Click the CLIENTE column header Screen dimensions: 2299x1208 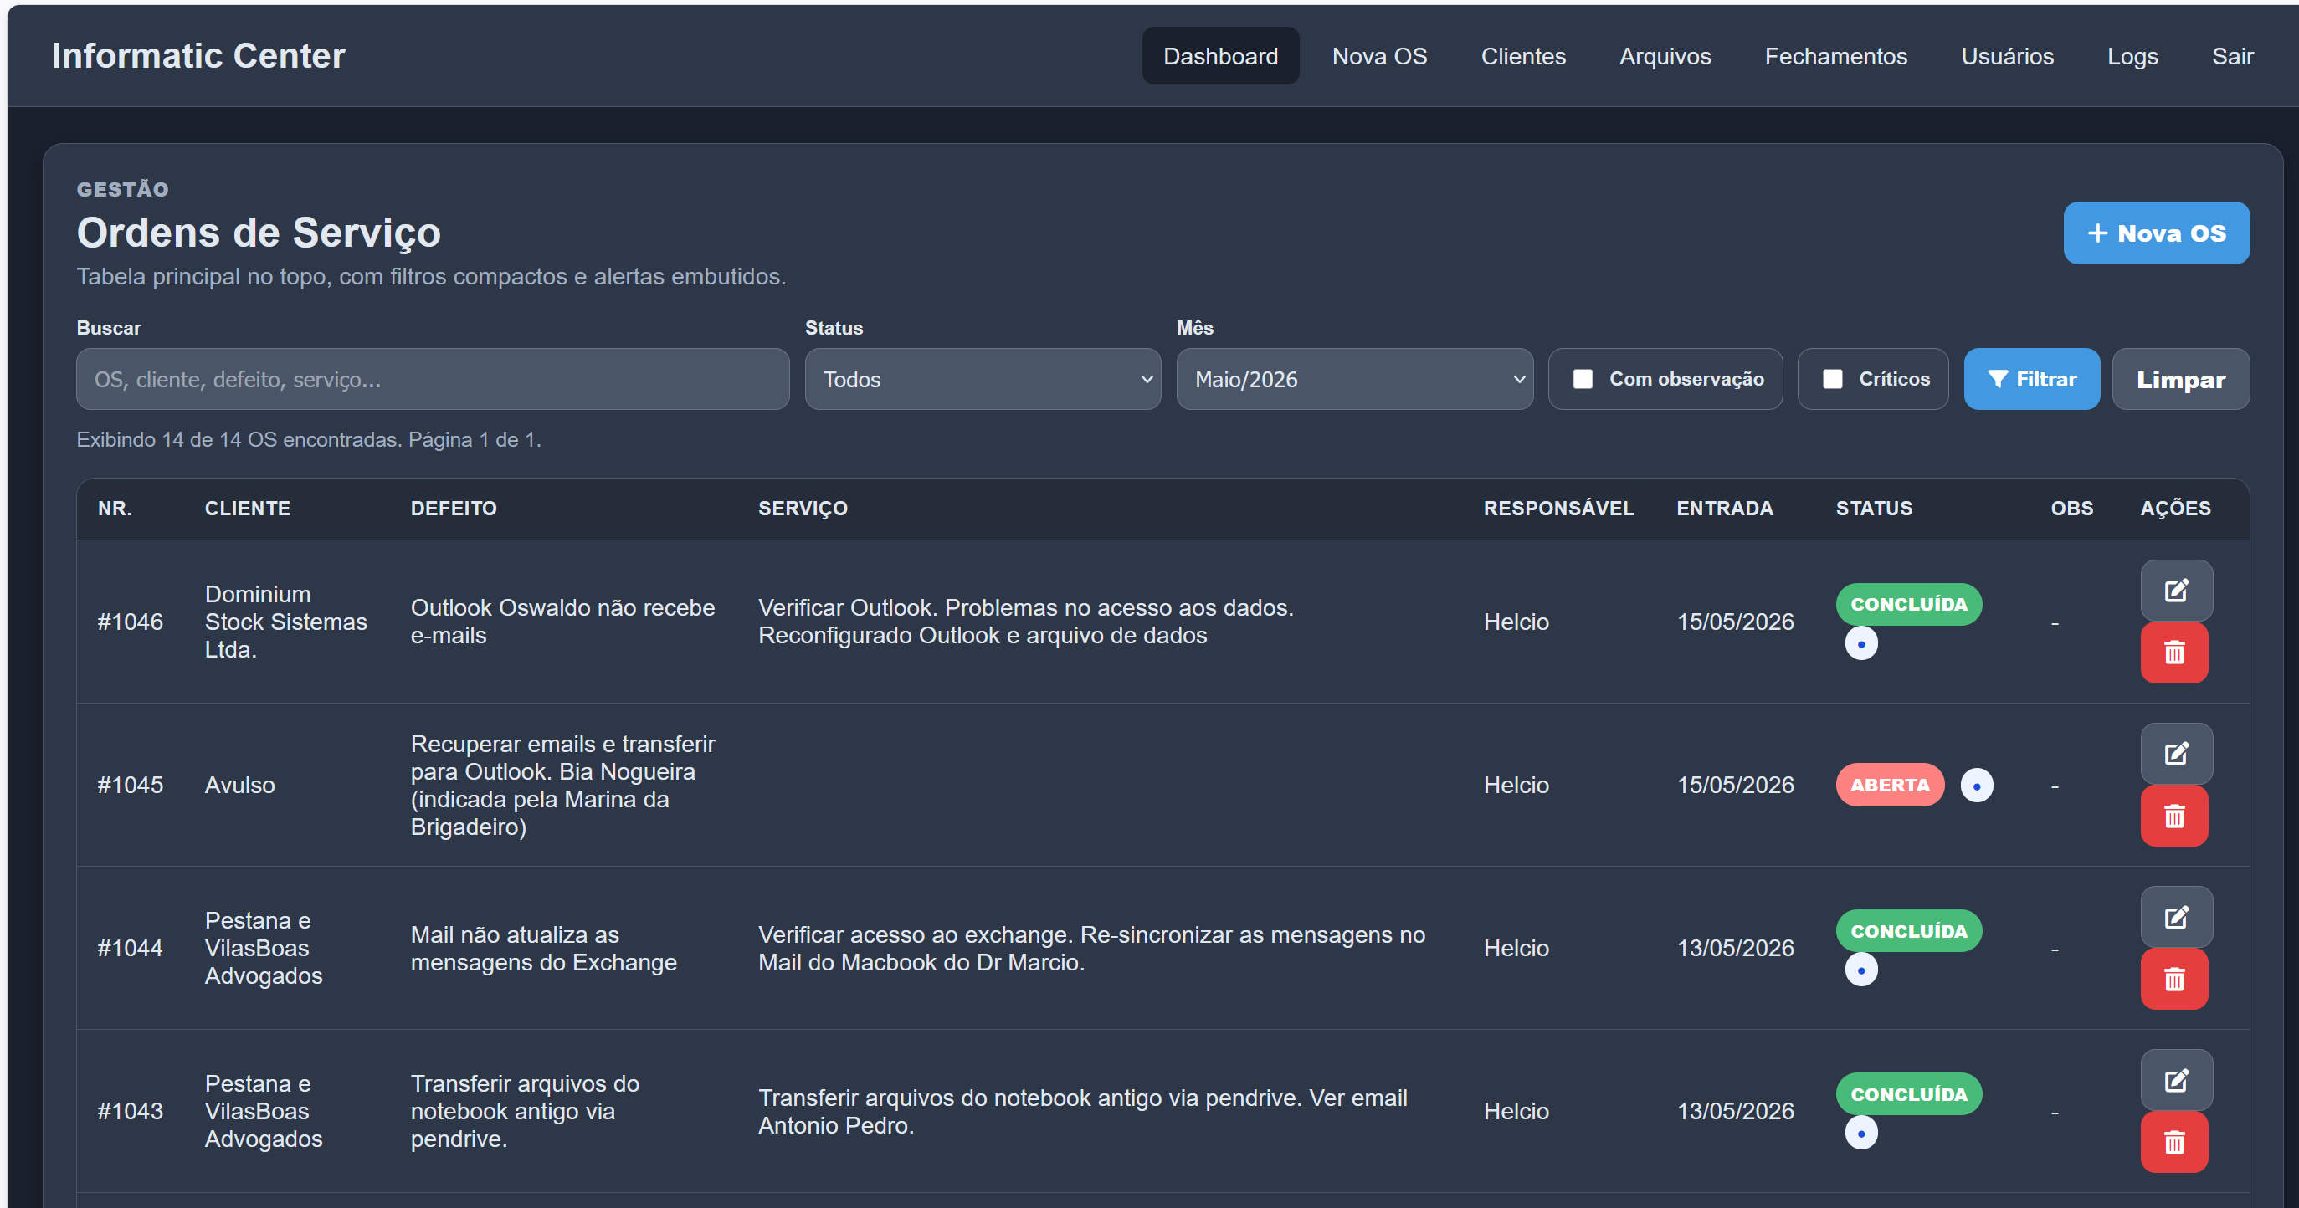point(247,509)
